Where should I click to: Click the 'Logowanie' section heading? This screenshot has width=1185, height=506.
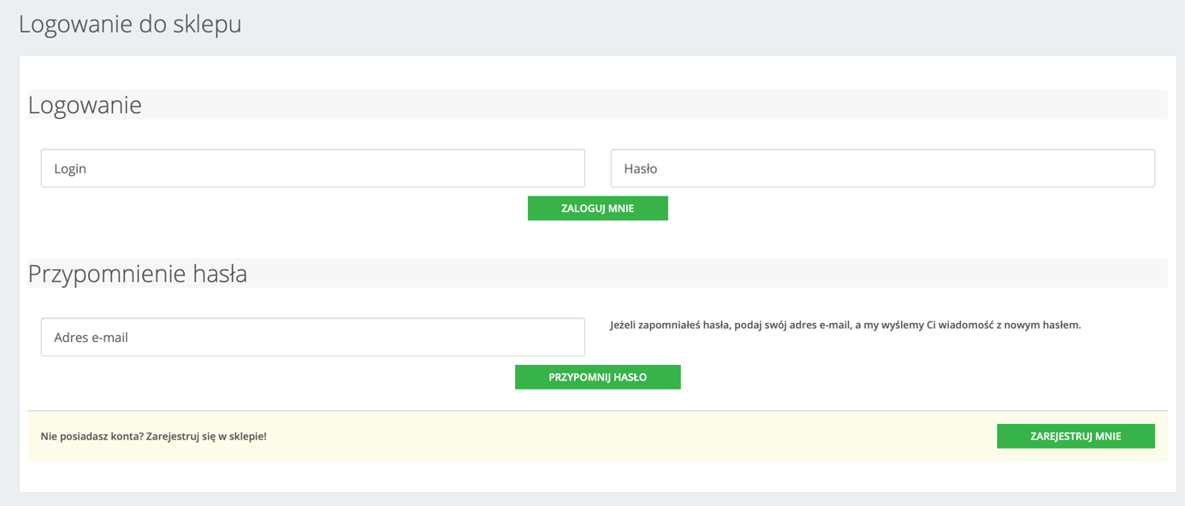[x=85, y=105]
